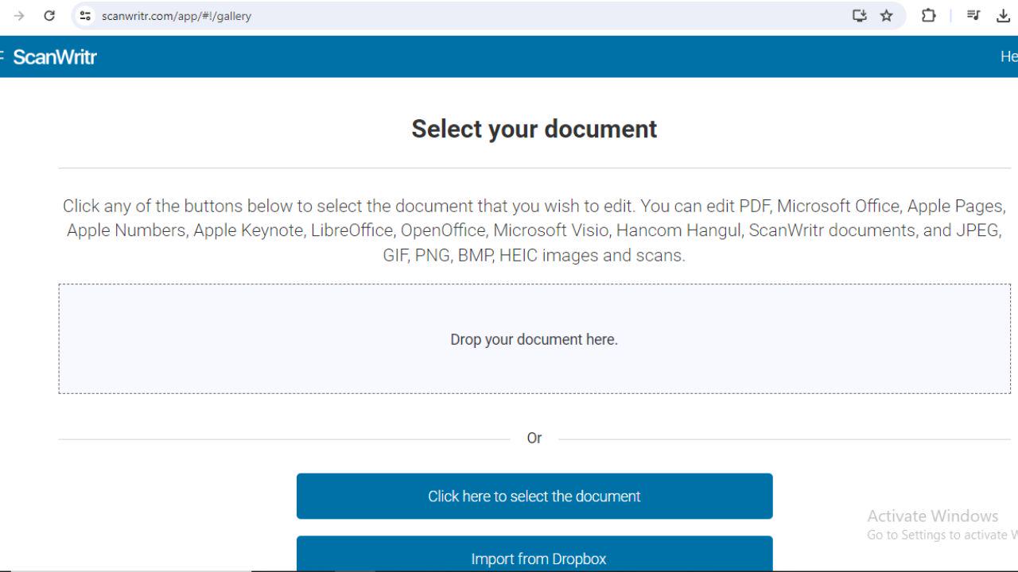Click the install app icon in address bar
This screenshot has height=572, width=1018.
pos(860,16)
